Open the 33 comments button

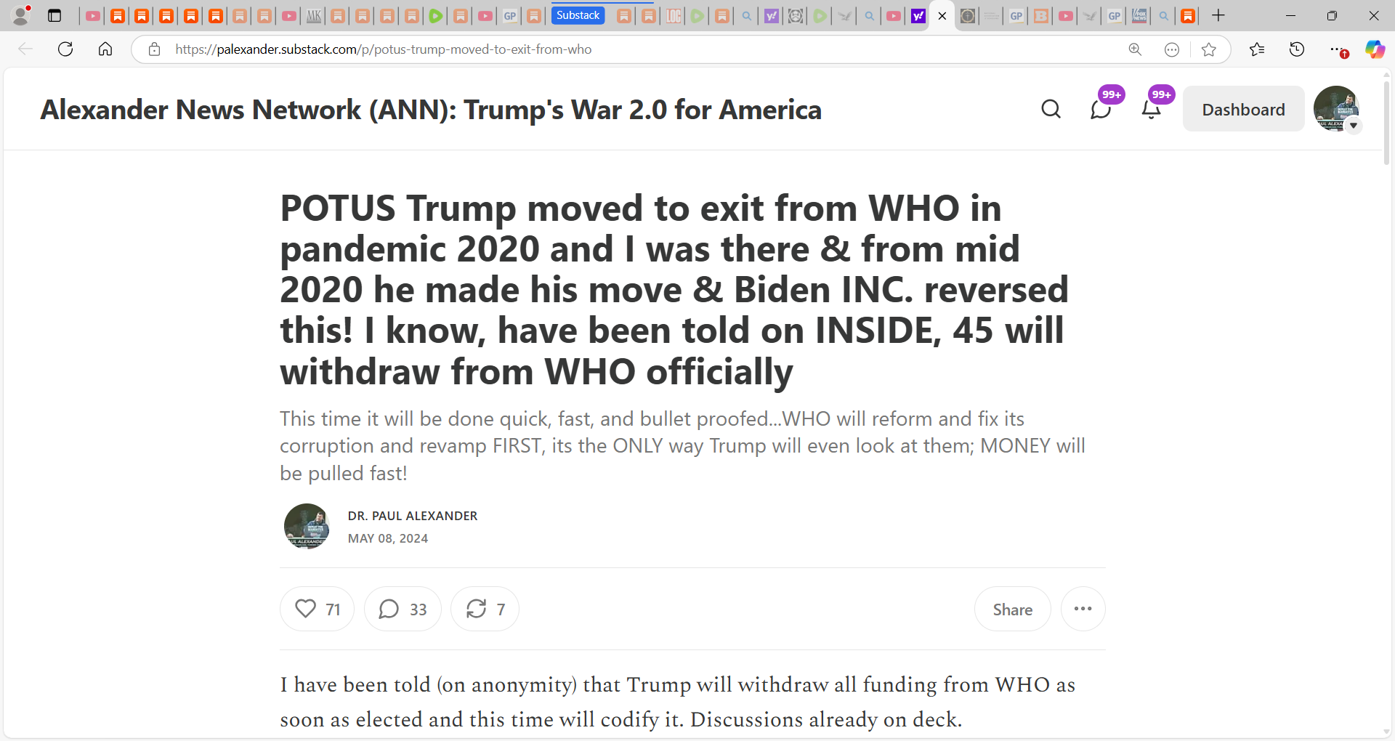point(403,609)
